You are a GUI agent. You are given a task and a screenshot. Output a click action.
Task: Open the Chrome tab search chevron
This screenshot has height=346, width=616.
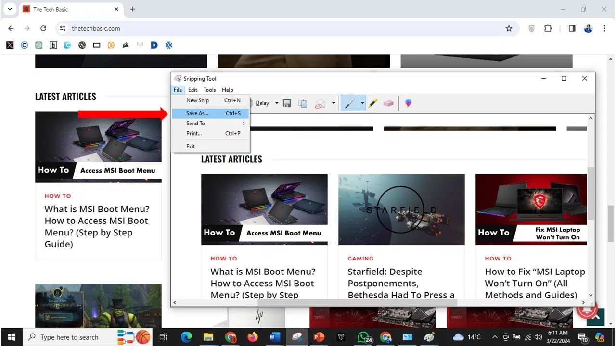click(x=10, y=9)
